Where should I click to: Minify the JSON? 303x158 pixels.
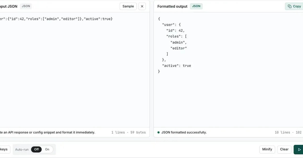pyautogui.click(x=267, y=149)
